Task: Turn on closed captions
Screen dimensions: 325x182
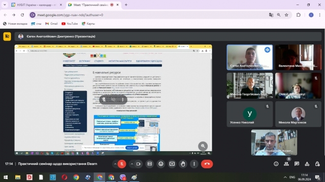Action: (x=150, y=164)
